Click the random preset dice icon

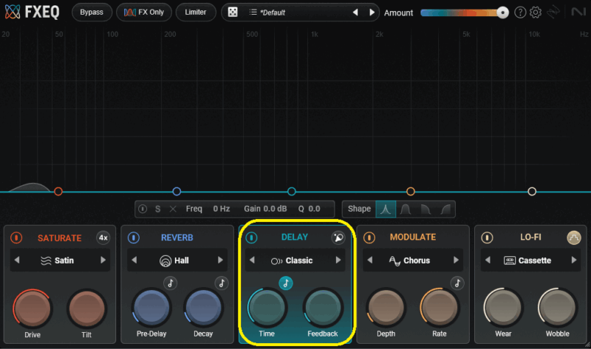point(233,13)
